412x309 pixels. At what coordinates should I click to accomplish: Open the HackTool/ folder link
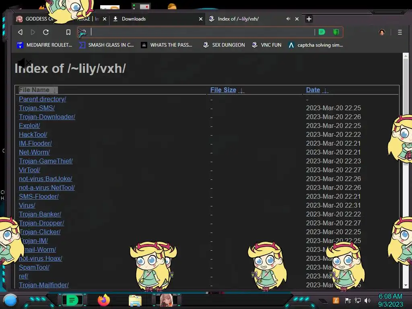(33, 134)
